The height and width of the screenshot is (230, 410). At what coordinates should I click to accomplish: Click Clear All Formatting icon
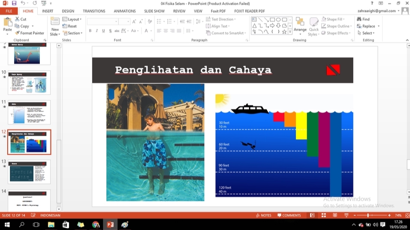150,21
